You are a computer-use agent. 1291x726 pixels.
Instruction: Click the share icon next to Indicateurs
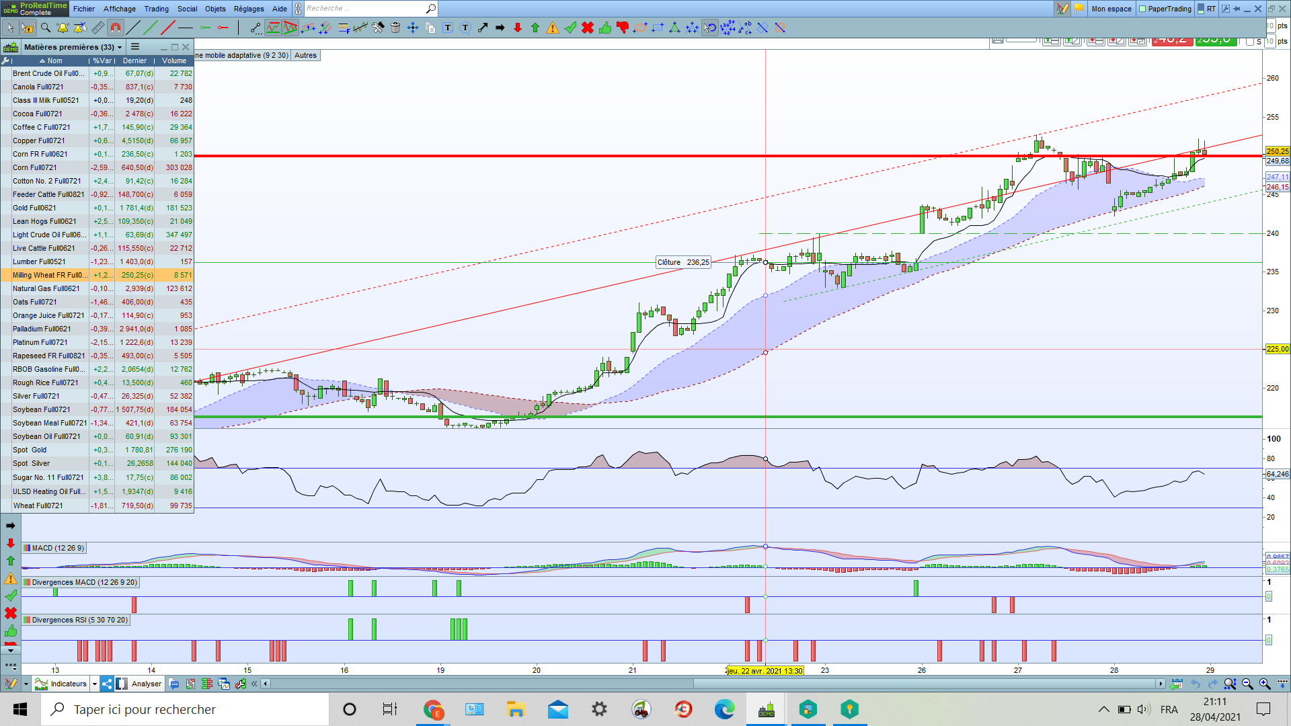click(107, 684)
